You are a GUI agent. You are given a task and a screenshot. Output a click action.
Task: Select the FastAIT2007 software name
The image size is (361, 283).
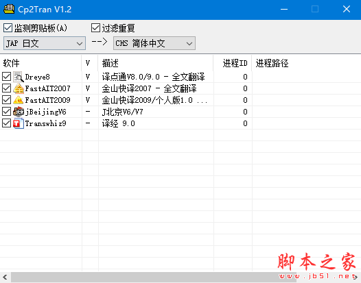tap(47, 88)
